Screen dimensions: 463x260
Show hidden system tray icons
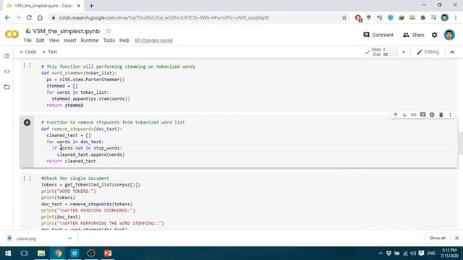(x=381, y=253)
